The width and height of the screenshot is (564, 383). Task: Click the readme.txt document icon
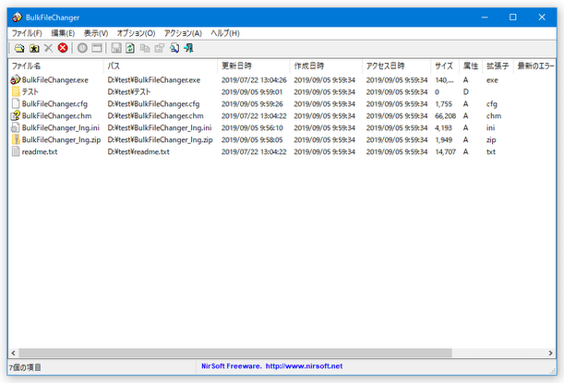16,151
